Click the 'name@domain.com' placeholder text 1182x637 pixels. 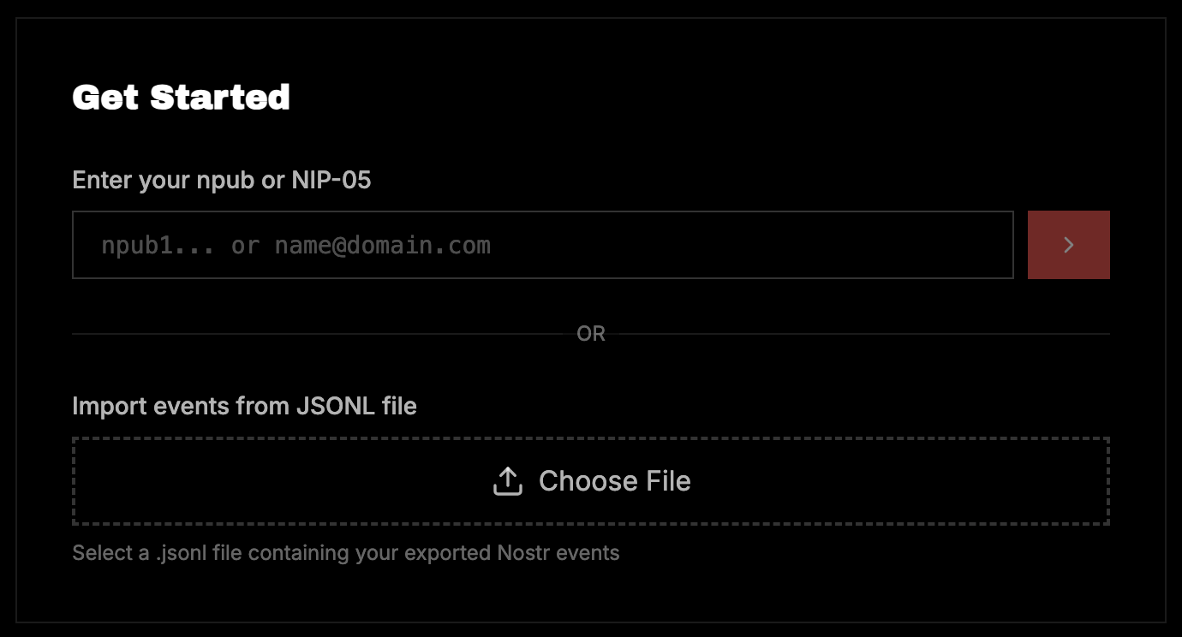[382, 246]
